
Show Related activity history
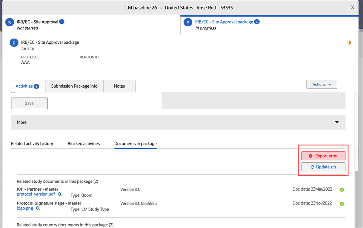point(32,144)
